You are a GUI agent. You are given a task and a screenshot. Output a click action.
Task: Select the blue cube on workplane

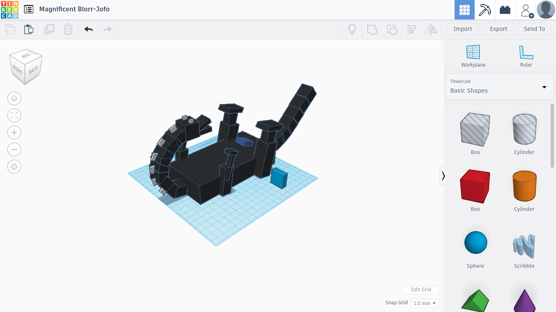tap(279, 178)
